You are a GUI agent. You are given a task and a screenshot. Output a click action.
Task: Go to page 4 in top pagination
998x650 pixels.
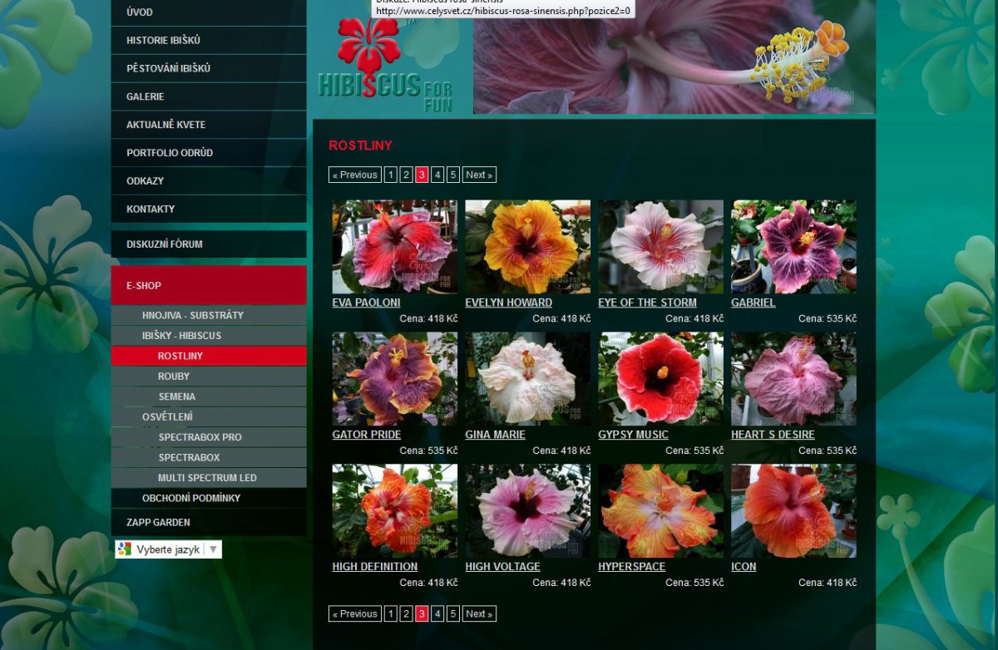tap(437, 175)
